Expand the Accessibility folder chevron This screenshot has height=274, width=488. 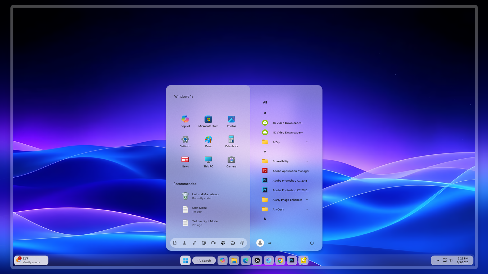(307, 161)
